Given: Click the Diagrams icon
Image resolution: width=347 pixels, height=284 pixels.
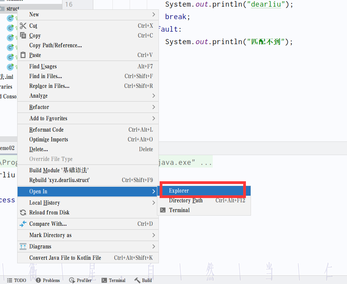Looking at the screenshot, I should [x=23, y=246].
